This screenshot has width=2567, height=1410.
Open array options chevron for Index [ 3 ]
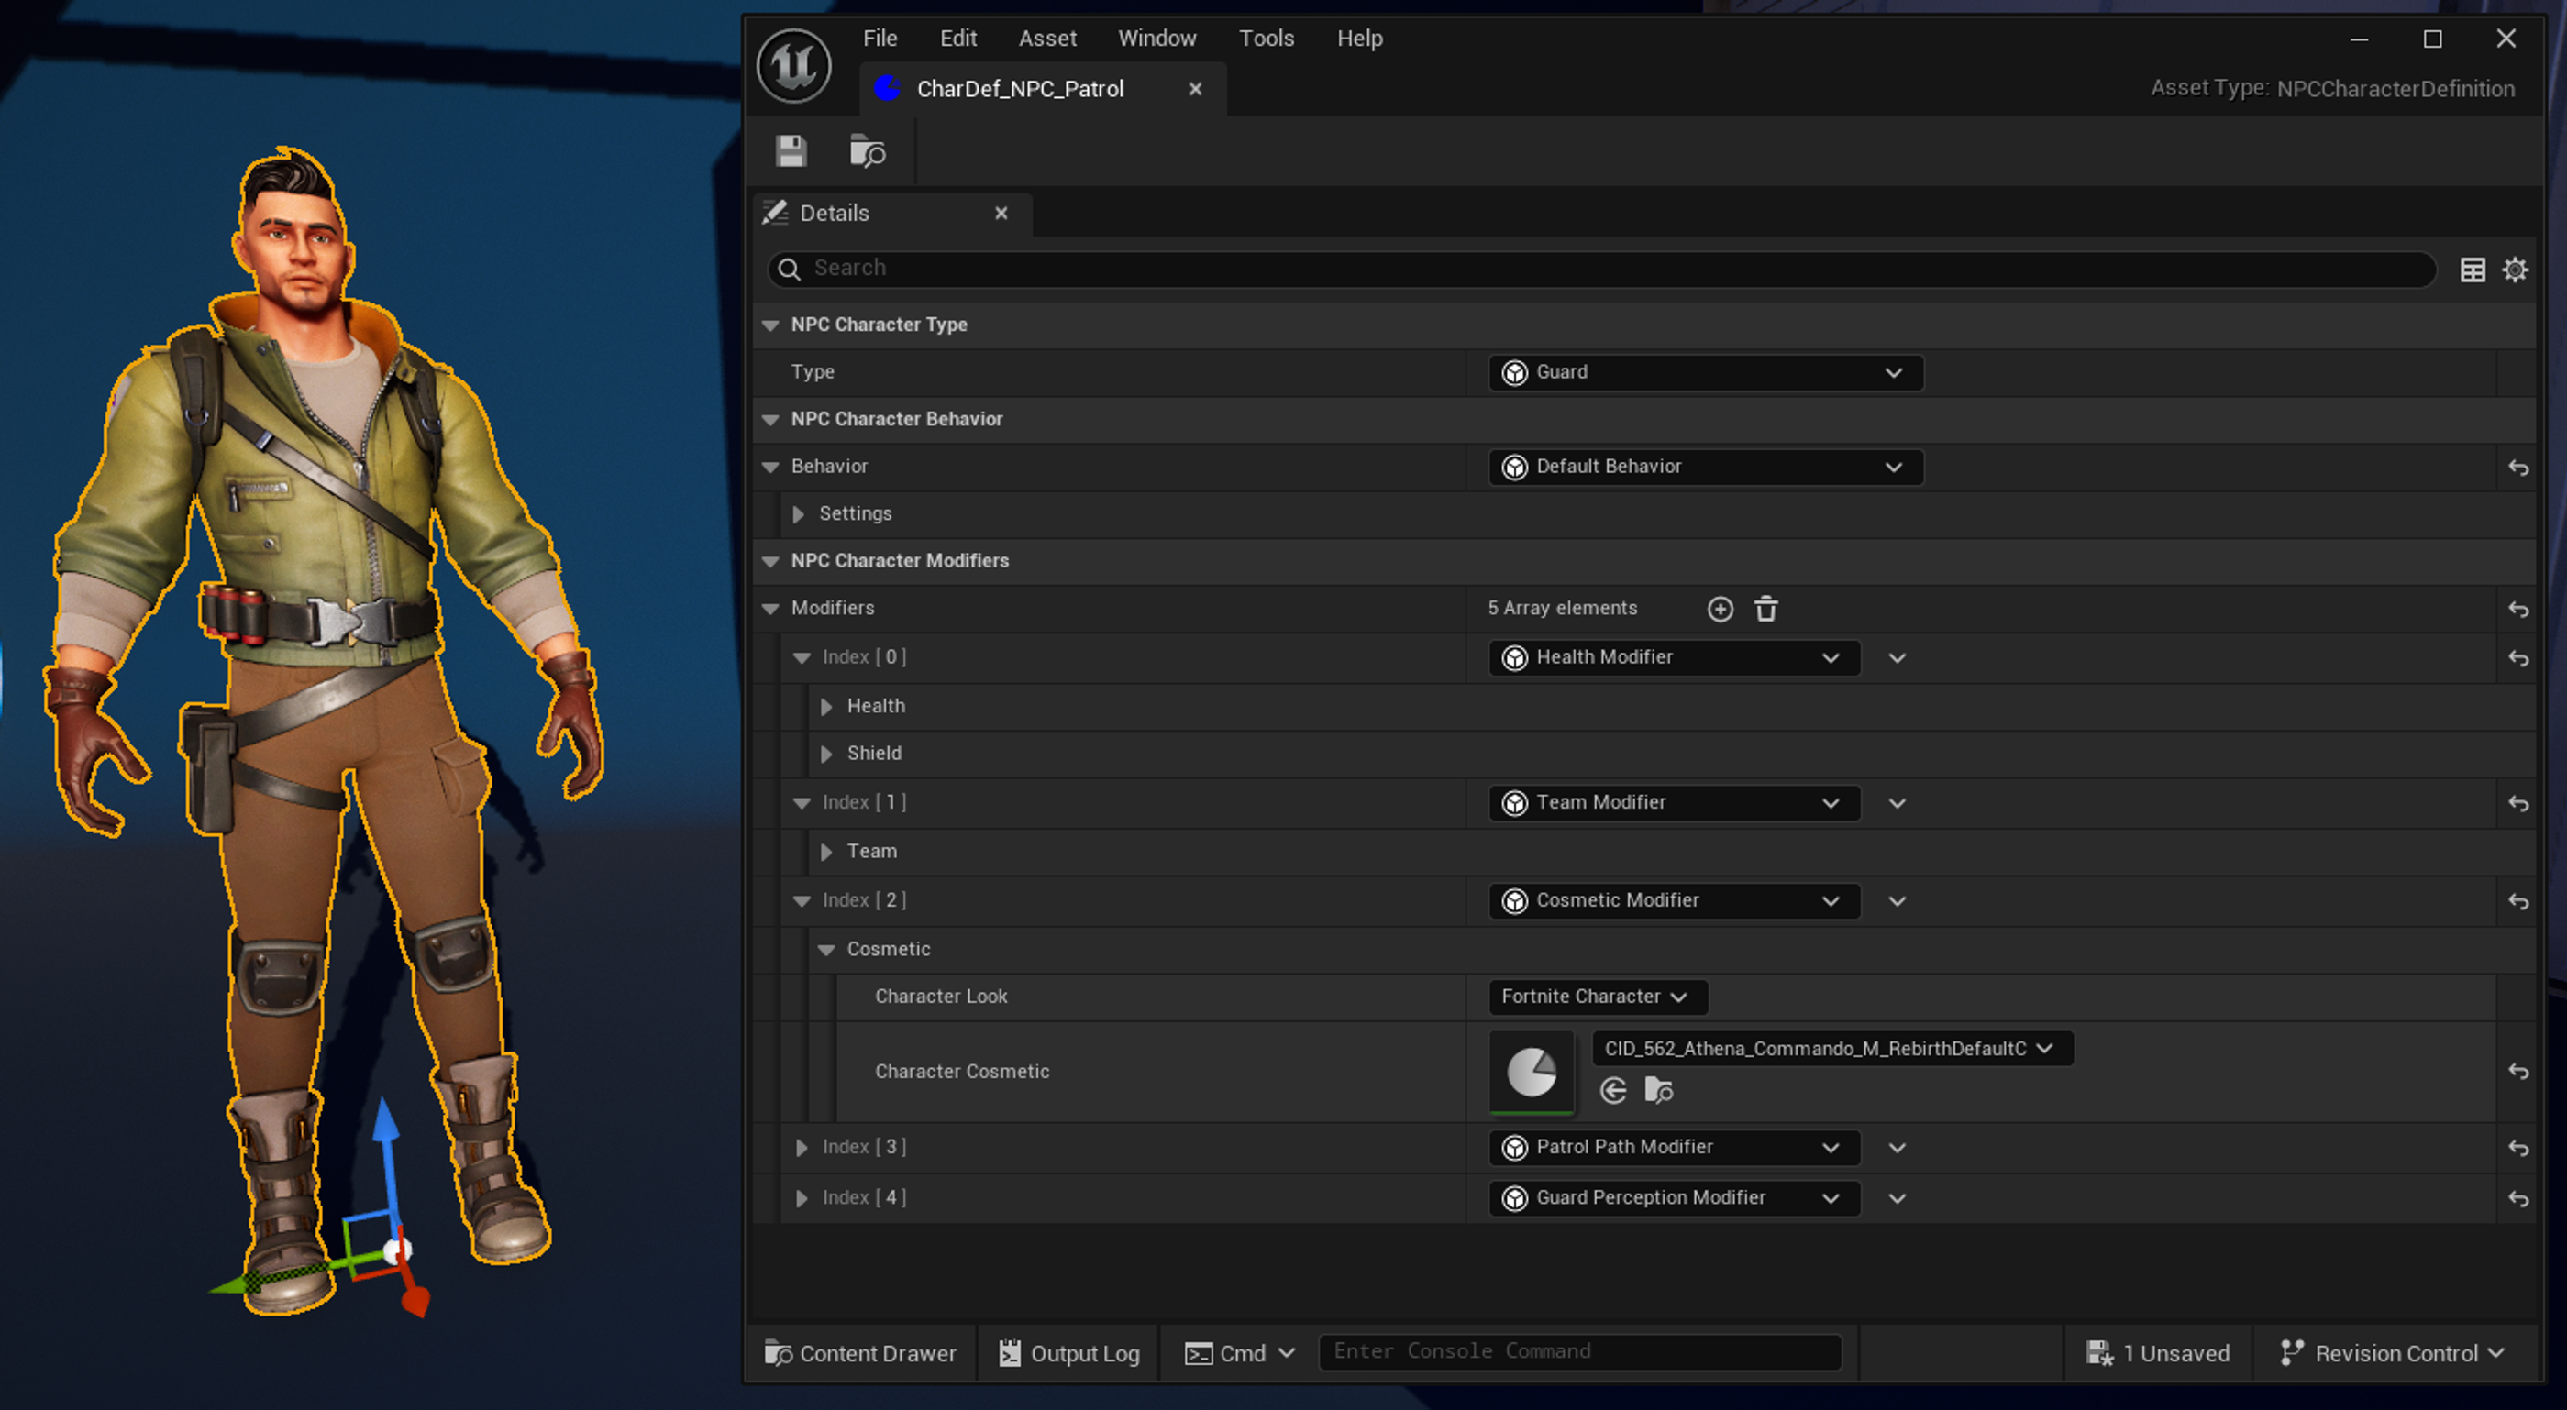(1897, 1148)
